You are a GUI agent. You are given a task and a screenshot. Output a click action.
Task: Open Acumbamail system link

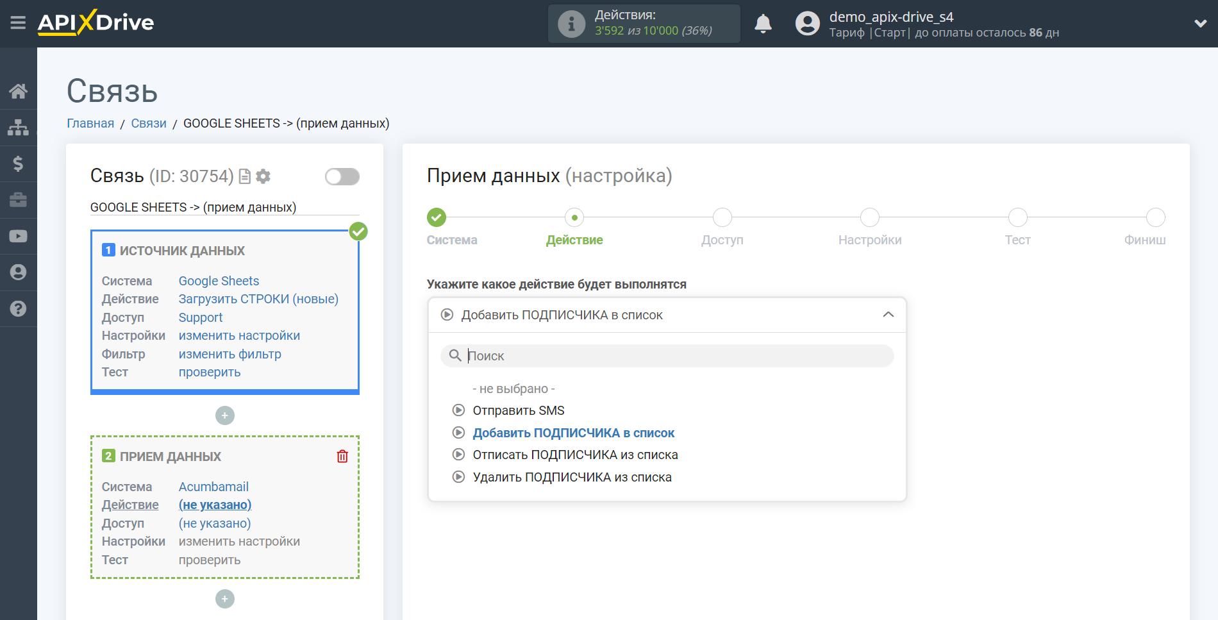pyautogui.click(x=213, y=487)
